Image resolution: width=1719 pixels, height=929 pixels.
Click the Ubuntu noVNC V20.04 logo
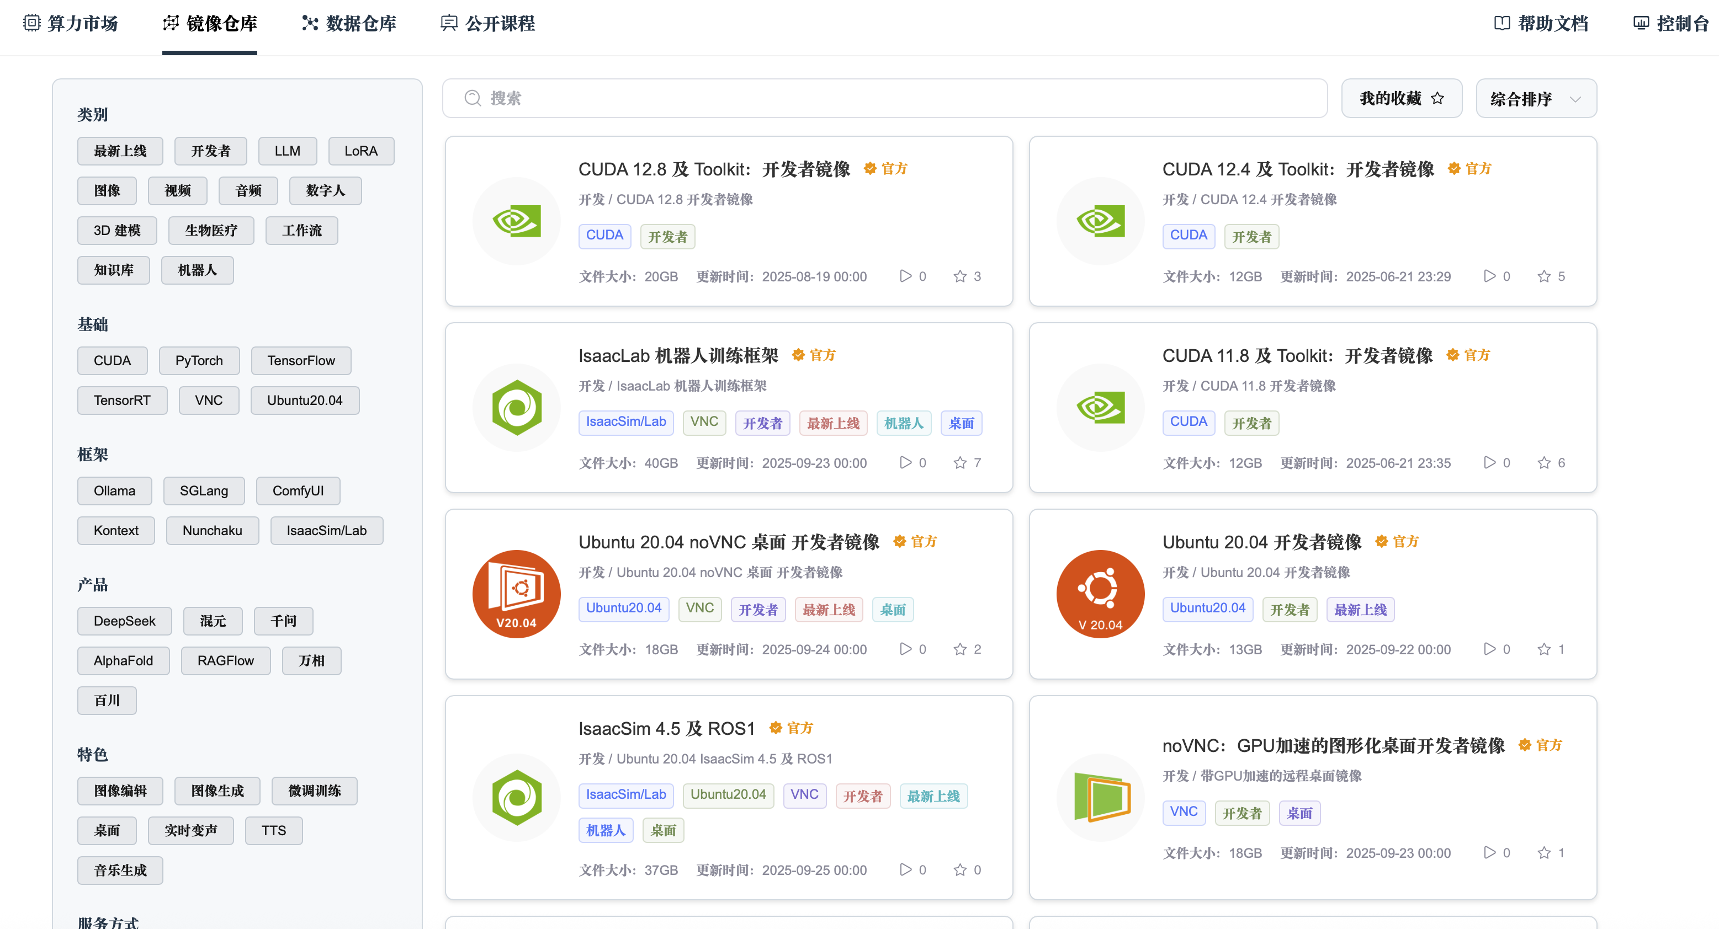point(517,594)
